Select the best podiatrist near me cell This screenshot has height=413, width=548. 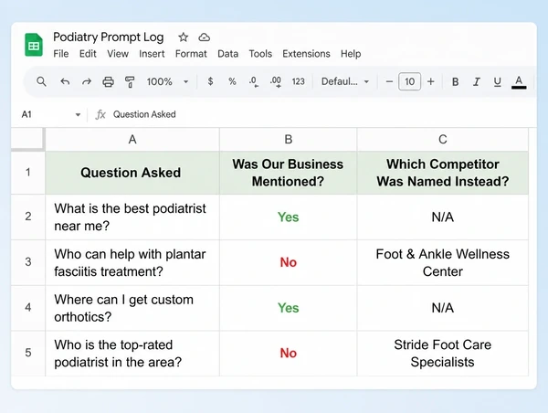click(132, 217)
